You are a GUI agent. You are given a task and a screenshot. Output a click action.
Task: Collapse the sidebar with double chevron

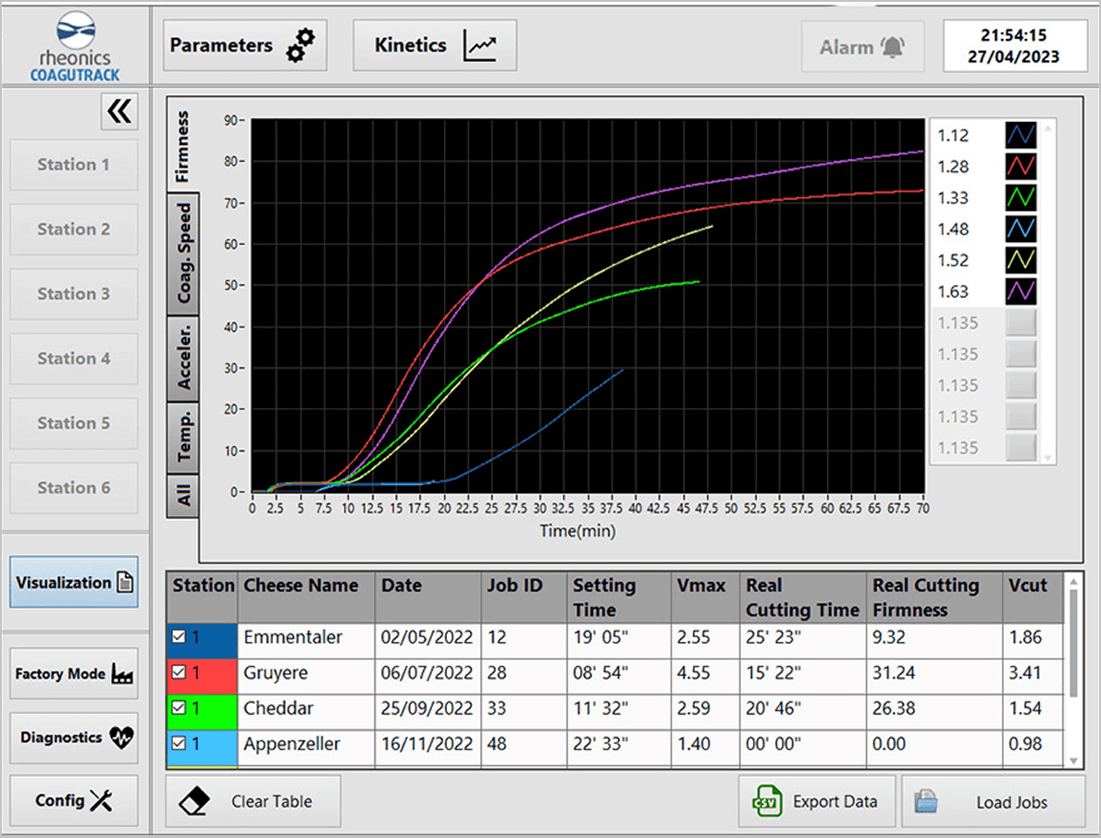[119, 112]
